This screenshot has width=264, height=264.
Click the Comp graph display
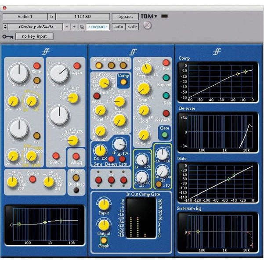tap(218, 83)
